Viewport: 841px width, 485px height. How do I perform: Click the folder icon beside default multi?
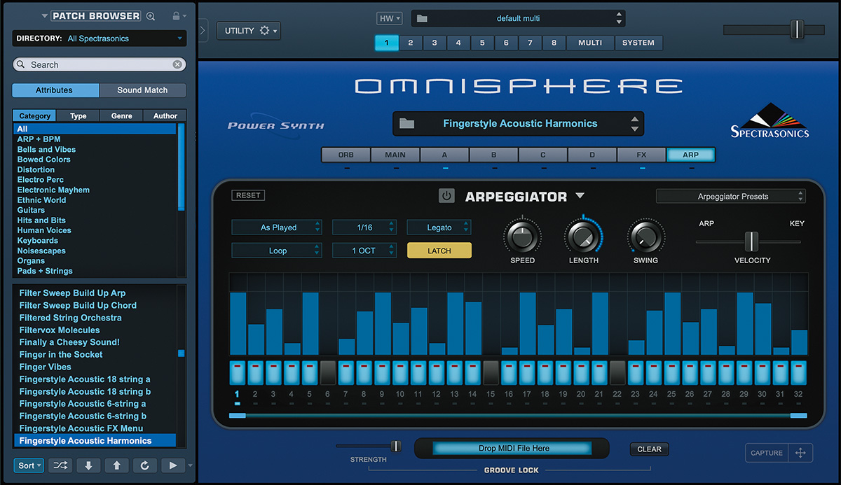point(422,18)
